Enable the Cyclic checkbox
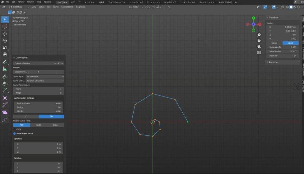Viewport: 304px width, 174px height. [15, 129]
